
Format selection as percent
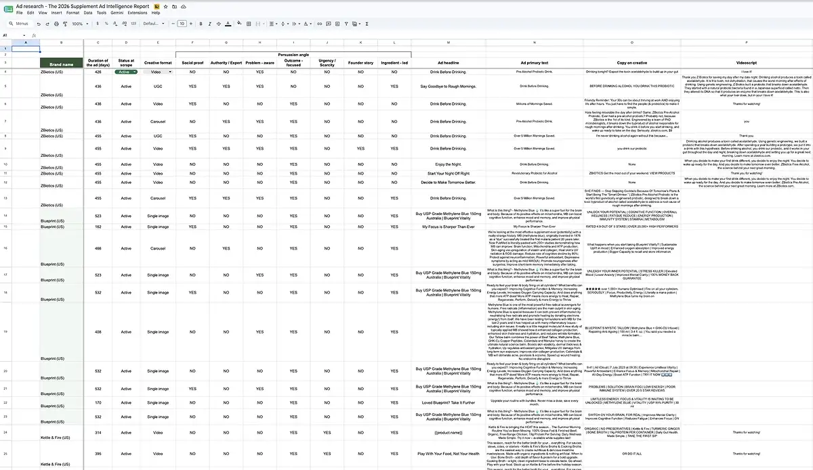[106, 24]
